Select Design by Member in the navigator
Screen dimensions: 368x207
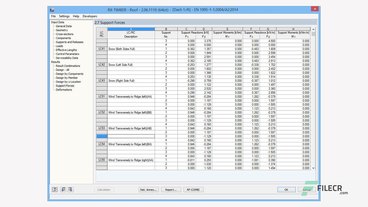click(67, 78)
